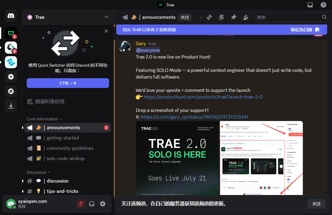332x215 pixels.
Task: Open the light blue striped server icon
Action: [x=11, y=62]
